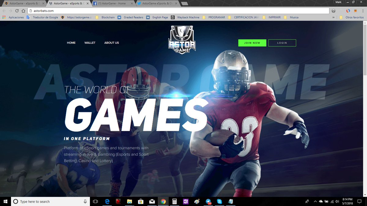Open the CERTIFICACION JAVA bookmarks folder
367x206 pixels.
click(x=243, y=17)
